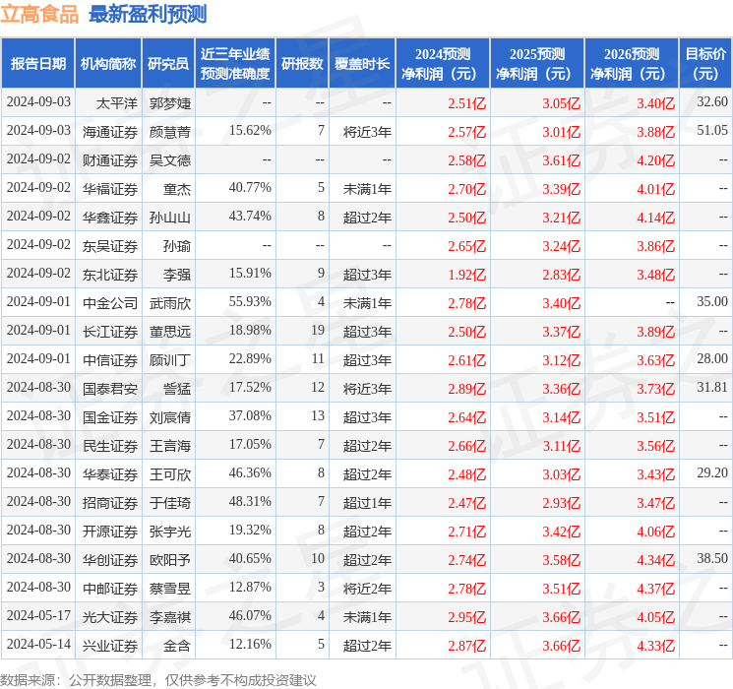Click researcher name 郭梦婕
This screenshot has height=689, width=733.
coord(169,103)
